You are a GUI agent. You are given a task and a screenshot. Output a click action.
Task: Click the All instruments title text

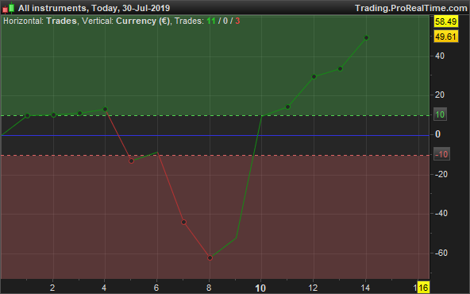52,8
